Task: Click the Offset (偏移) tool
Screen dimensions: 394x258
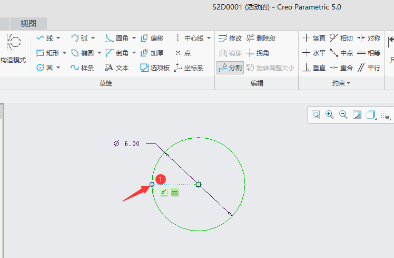Action: pyautogui.click(x=152, y=39)
